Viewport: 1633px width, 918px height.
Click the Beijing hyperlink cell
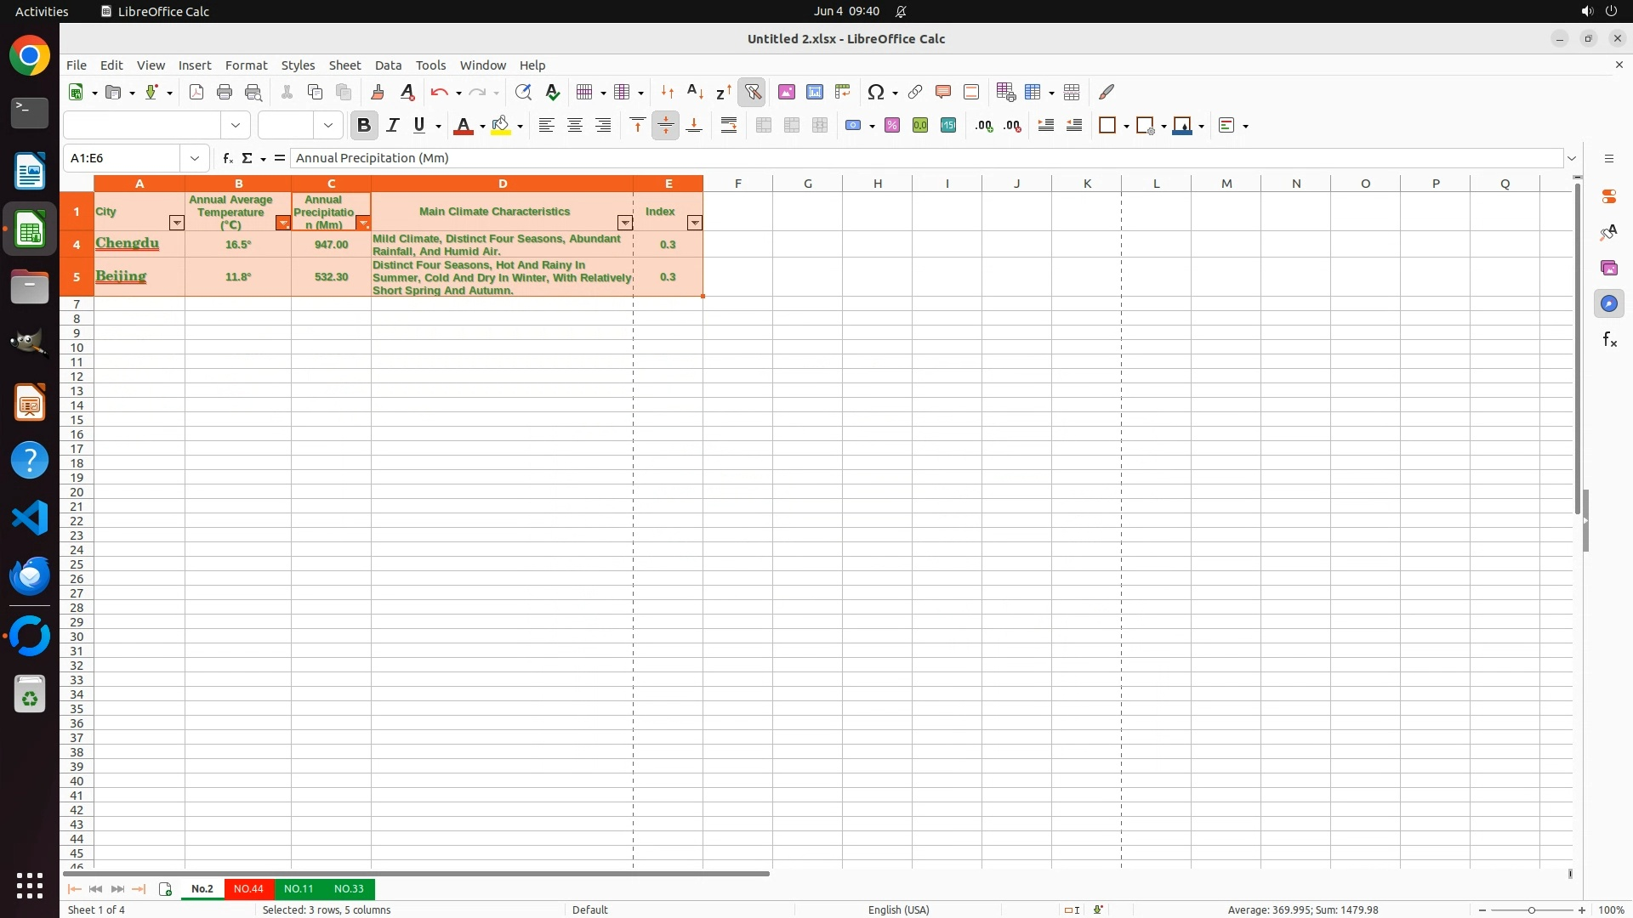pos(121,277)
